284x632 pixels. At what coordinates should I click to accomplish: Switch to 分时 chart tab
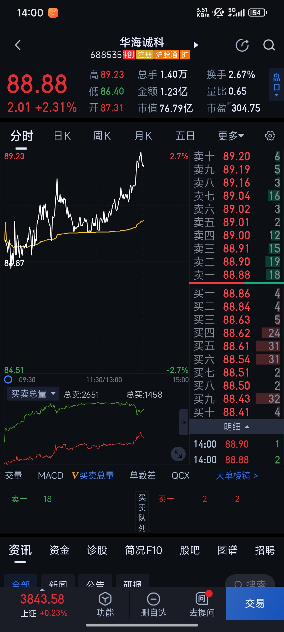coord(22,136)
